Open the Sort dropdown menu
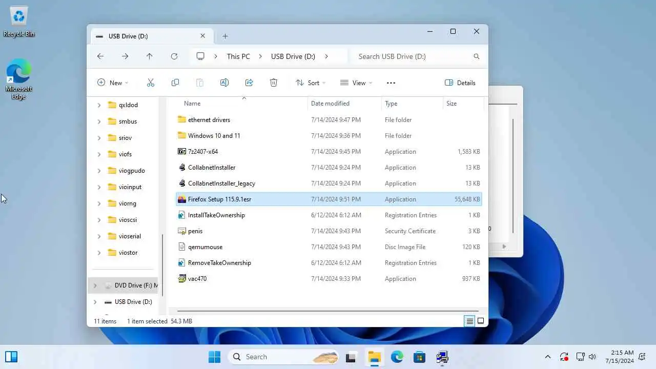 tap(311, 83)
